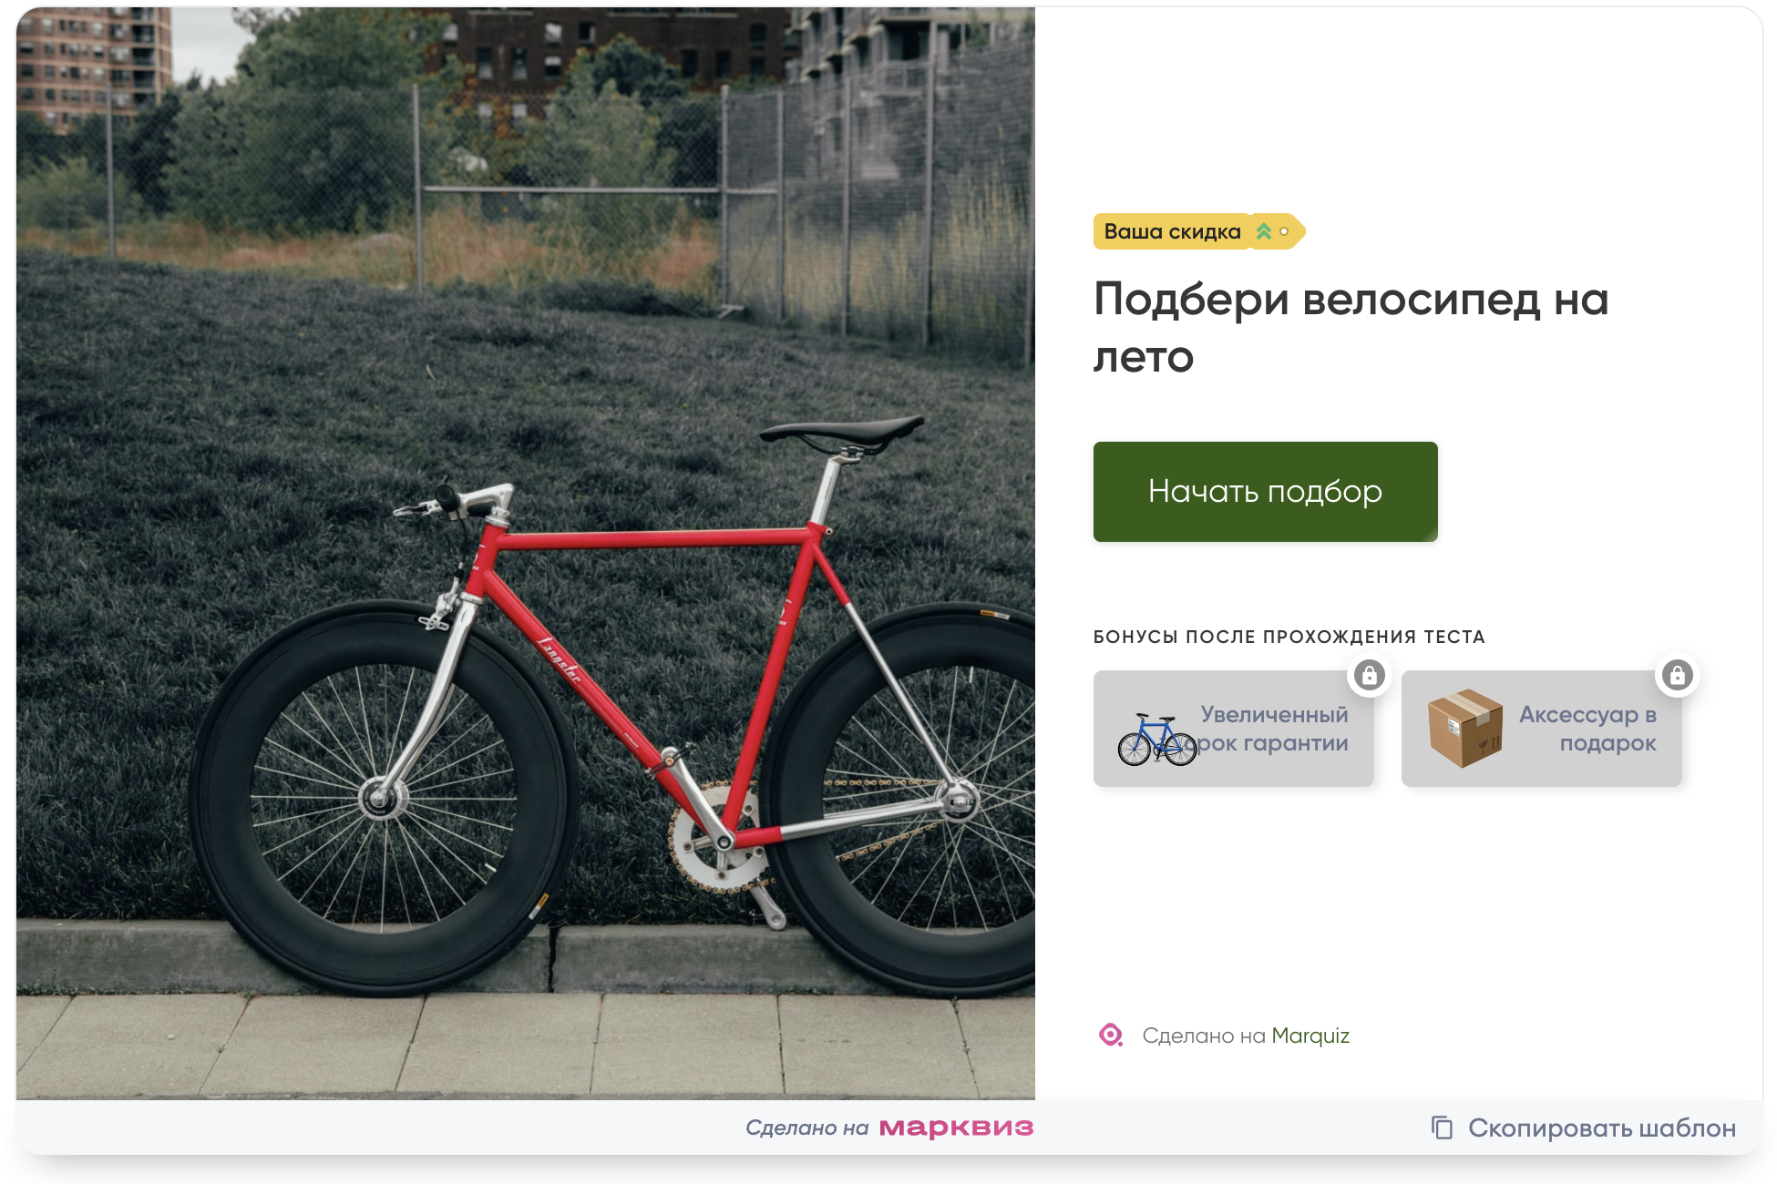Screen dimensions: 1777x1184
Task: Click the lock icon on the warranty bonus
Action: (x=1369, y=675)
